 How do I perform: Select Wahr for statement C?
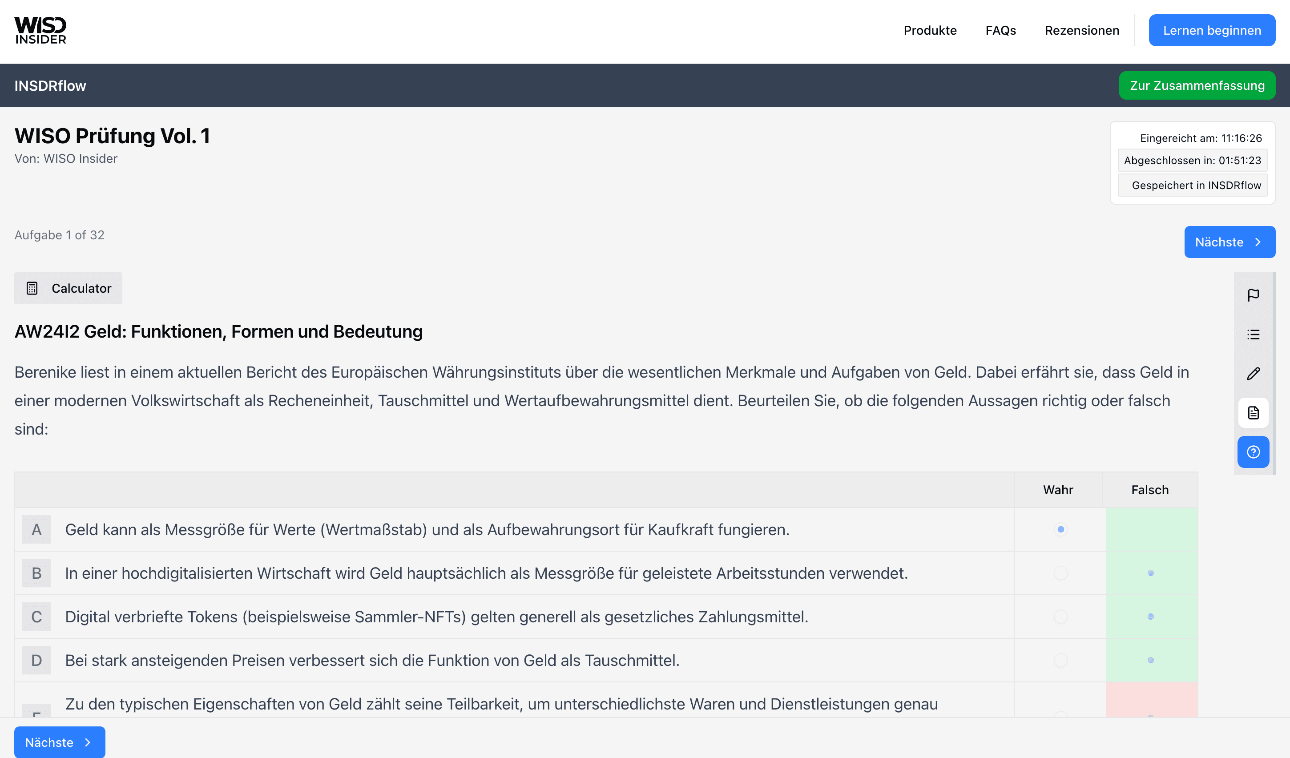click(x=1060, y=616)
